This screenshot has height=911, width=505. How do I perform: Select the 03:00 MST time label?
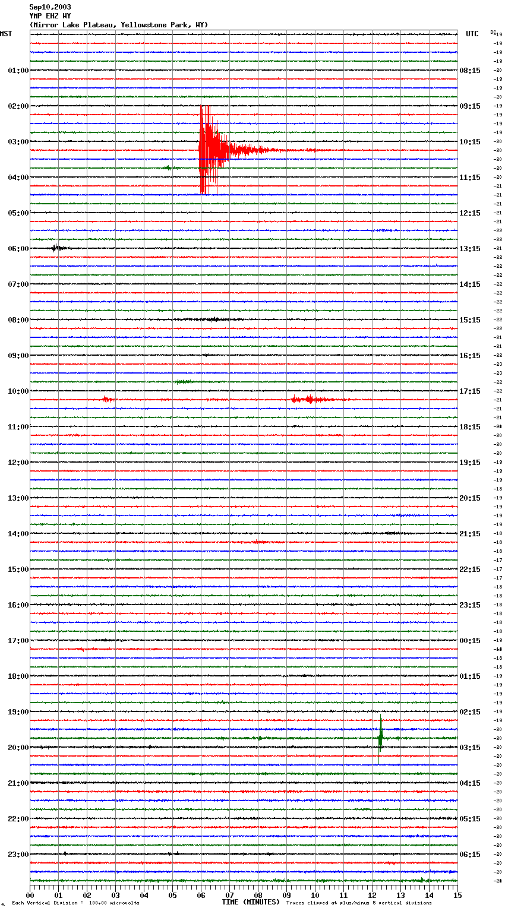[x=18, y=142]
